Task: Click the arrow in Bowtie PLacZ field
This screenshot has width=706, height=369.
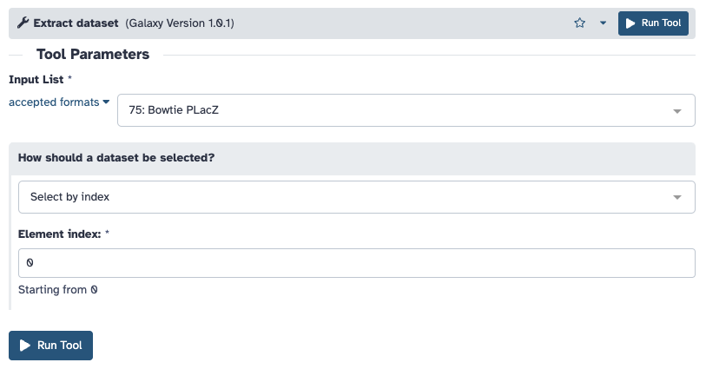Action: point(677,111)
